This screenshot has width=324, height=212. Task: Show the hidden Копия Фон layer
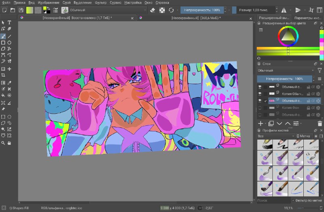[260, 108]
